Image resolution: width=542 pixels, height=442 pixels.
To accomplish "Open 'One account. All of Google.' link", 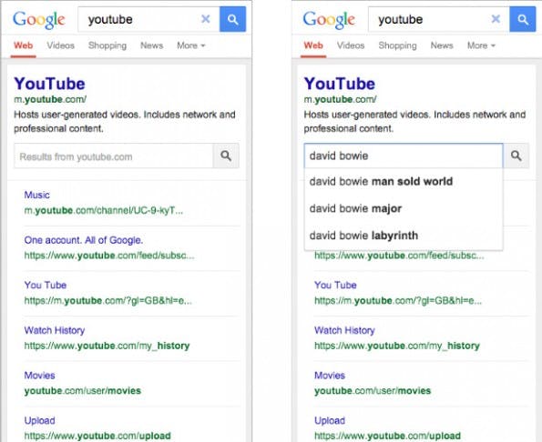I will [x=83, y=240].
